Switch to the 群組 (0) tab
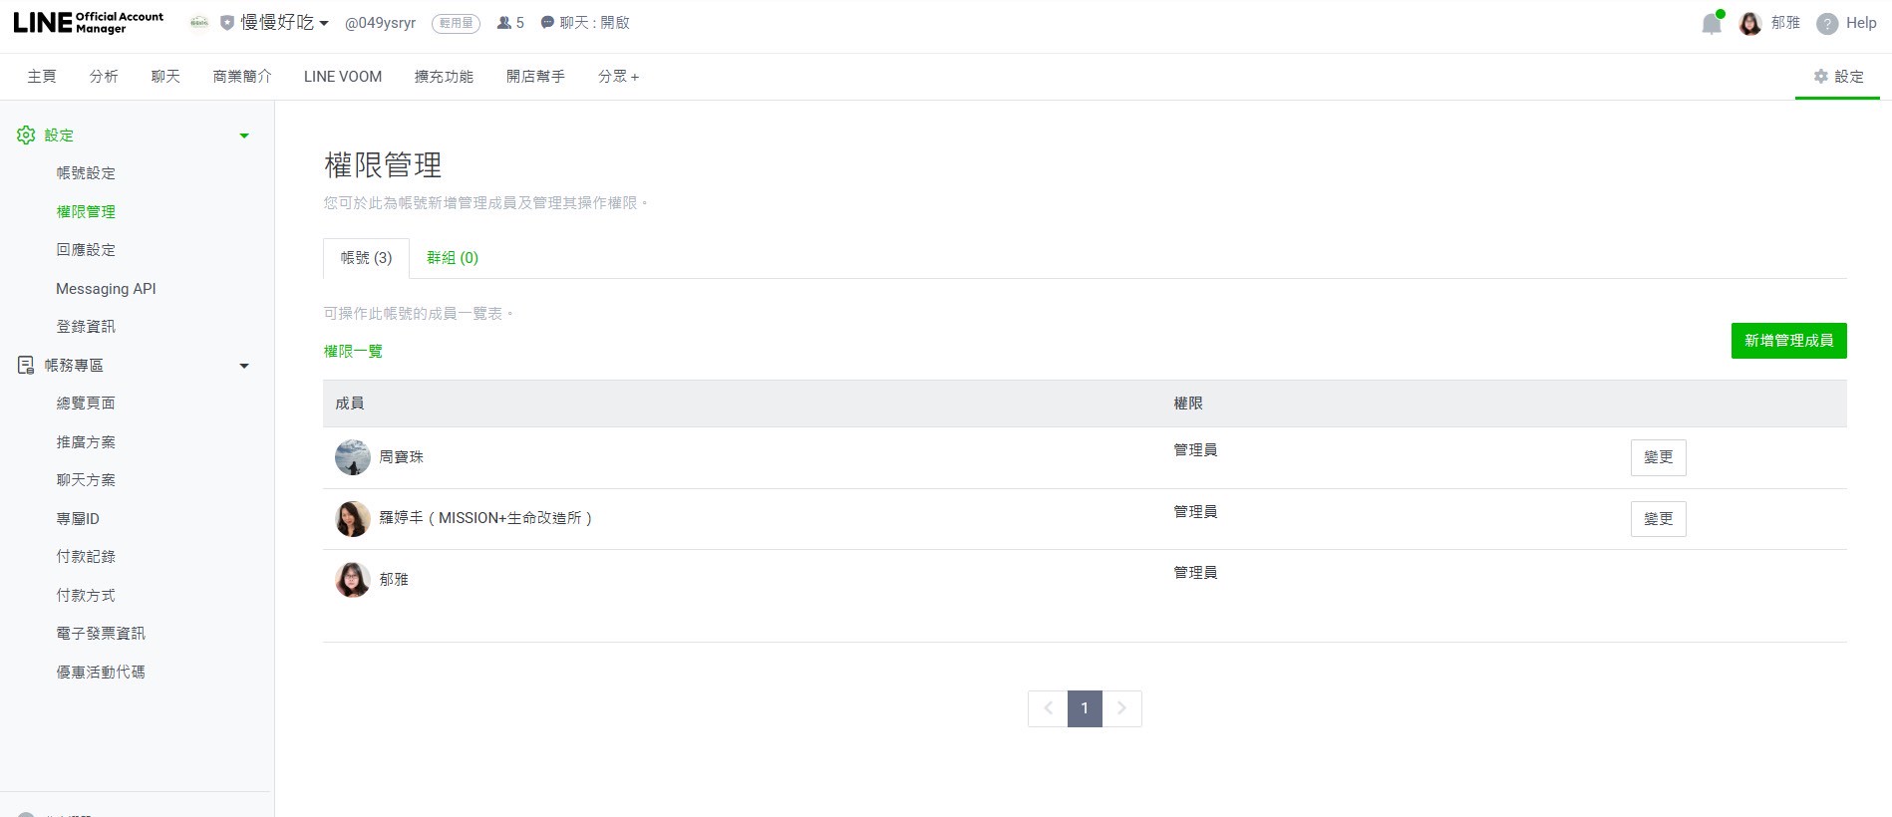 point(453,258)
